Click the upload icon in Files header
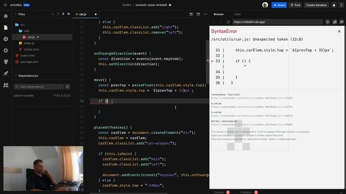The image size is (346, 194). 58,14
